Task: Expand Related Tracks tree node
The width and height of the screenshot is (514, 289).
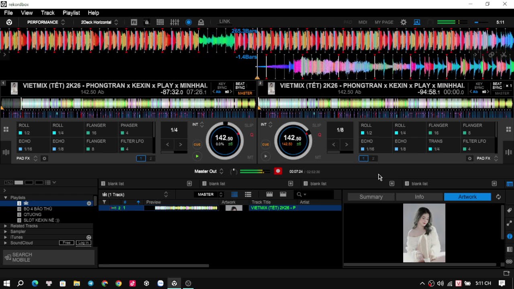Action: click(6, 226)
